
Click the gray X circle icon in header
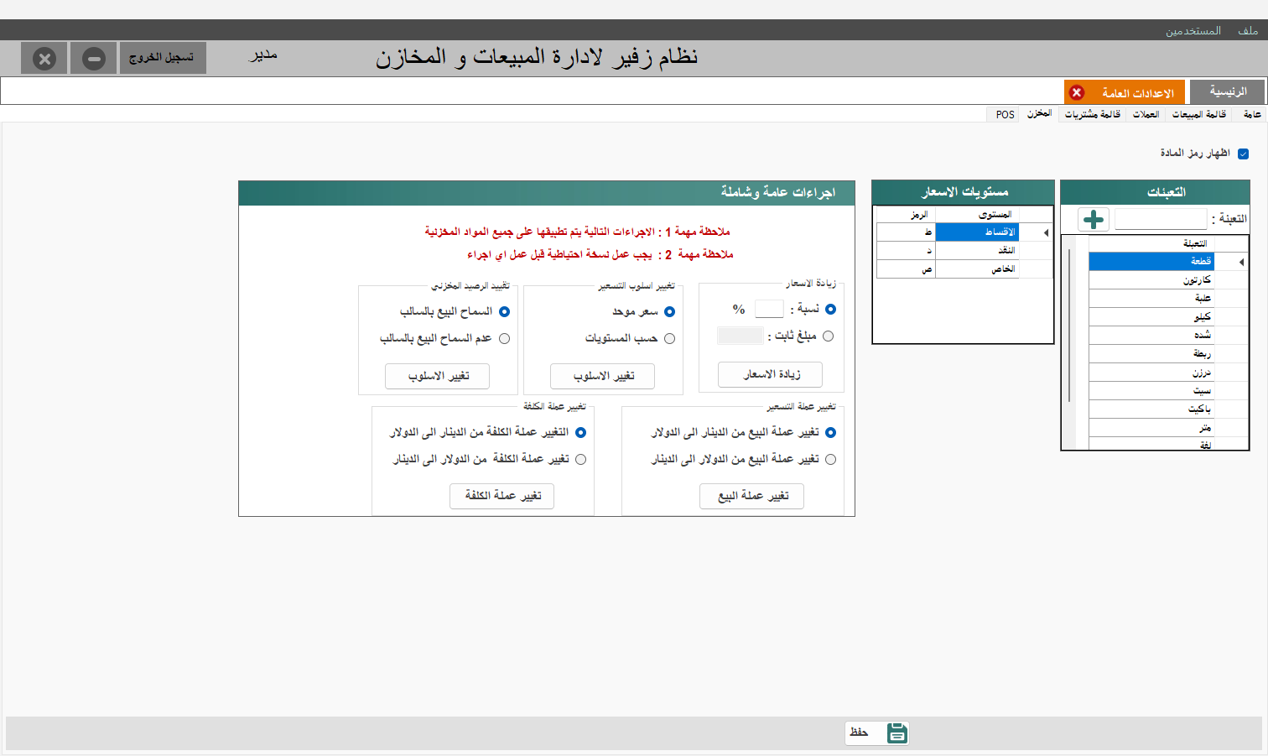pyautogui.click(x=44, y=59)
